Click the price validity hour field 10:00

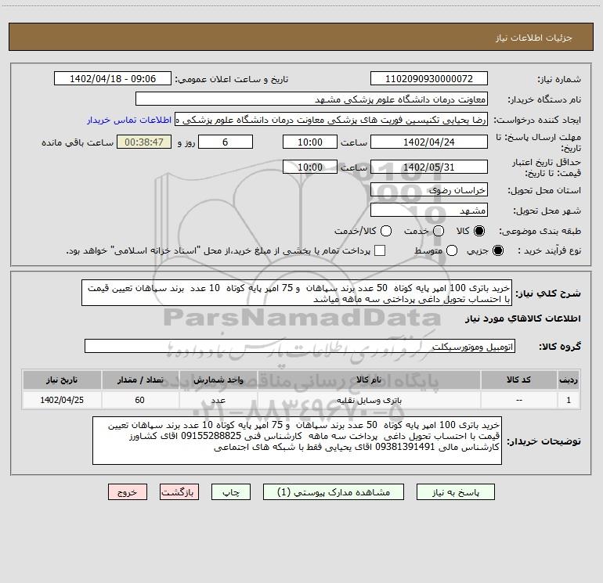pos(310,167)
